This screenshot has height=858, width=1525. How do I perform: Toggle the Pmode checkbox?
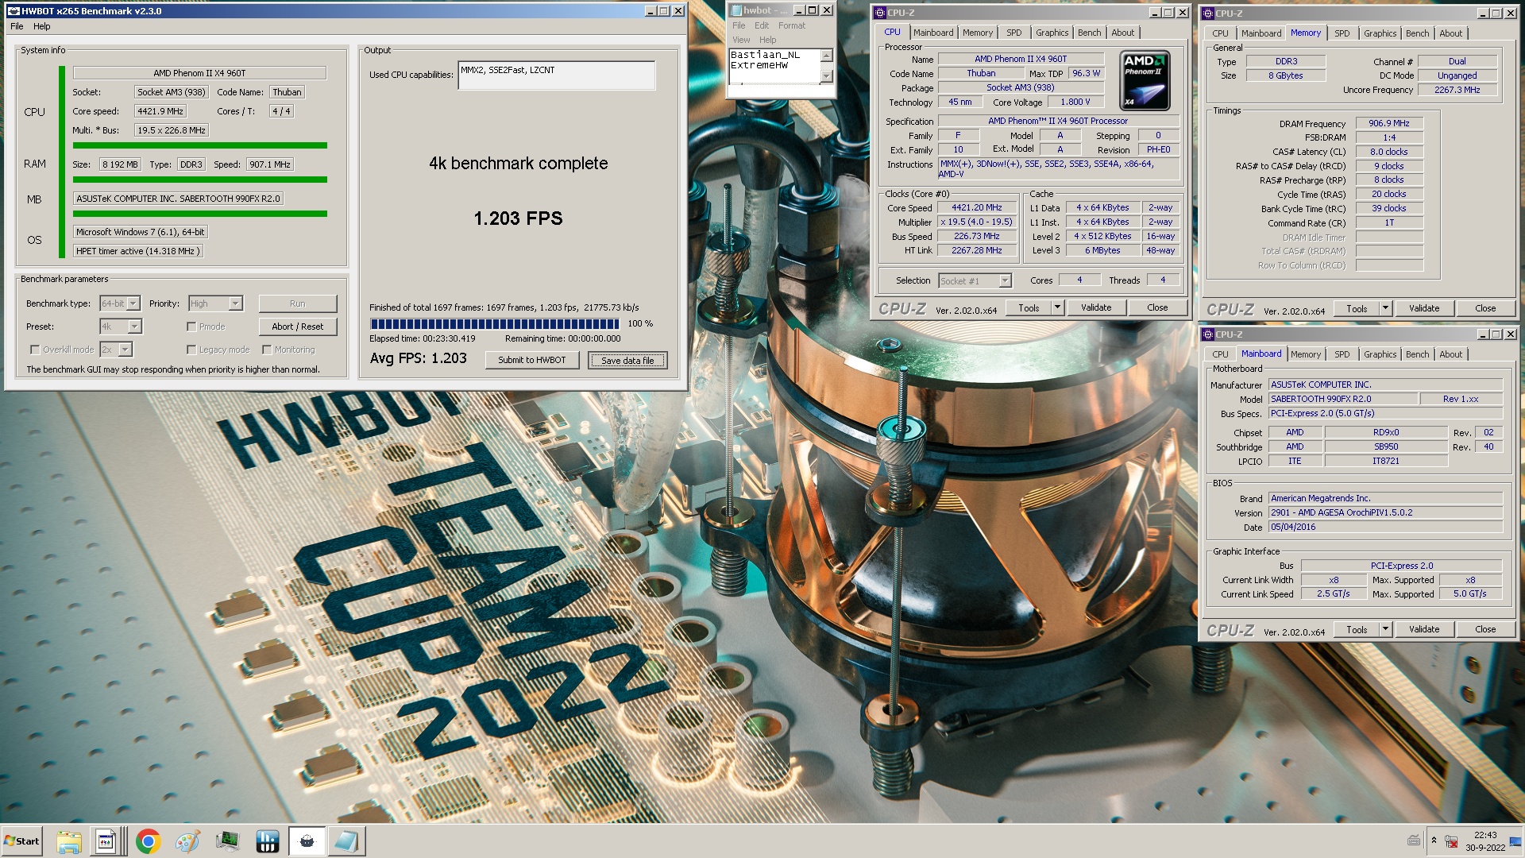coord(191,327)
